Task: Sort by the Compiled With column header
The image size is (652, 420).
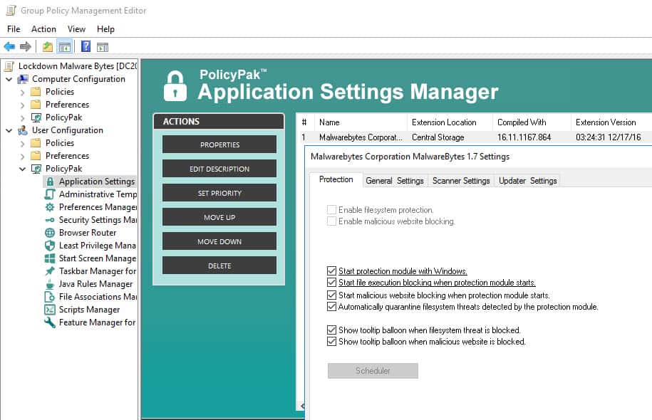Action: (532, 122)
